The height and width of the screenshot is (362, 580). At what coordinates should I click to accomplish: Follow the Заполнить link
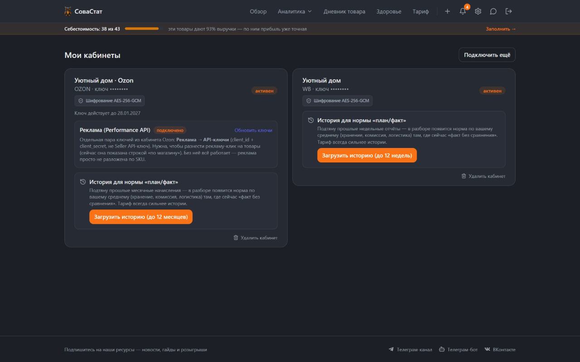click(x=501, y=29)
